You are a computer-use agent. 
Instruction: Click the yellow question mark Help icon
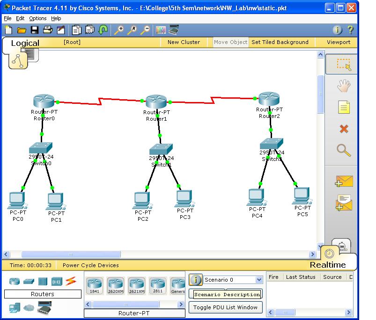(350, 30)
